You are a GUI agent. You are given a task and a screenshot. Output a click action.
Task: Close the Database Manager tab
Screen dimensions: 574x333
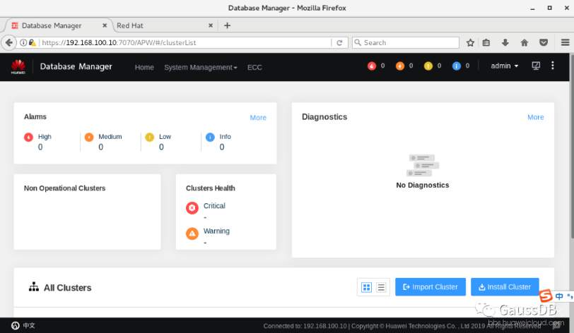105,25
